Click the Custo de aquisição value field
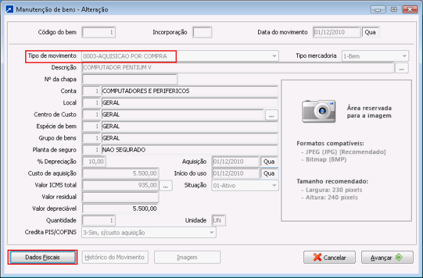Viewport: 423px width, 278px height. tap(120, 174)
